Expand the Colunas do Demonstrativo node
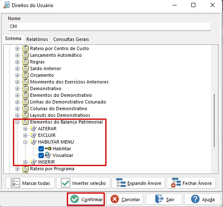Viewport: 223px width, 207px height. (17, 109)
